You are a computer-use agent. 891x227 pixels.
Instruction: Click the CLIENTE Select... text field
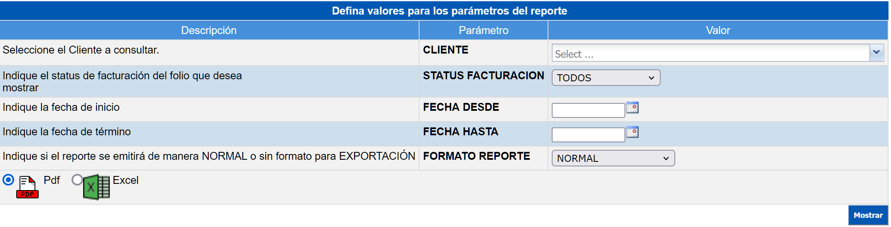pyautogui.click(x=711, y=53)
